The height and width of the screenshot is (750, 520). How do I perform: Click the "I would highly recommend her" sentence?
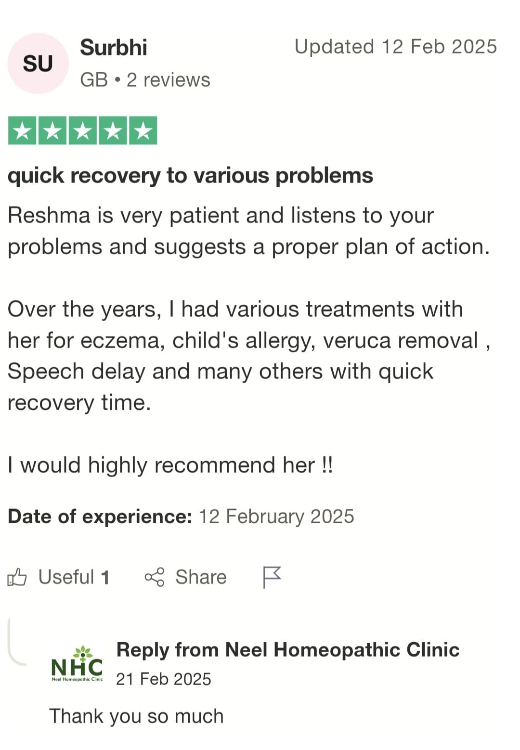click(x=170, y=465)
